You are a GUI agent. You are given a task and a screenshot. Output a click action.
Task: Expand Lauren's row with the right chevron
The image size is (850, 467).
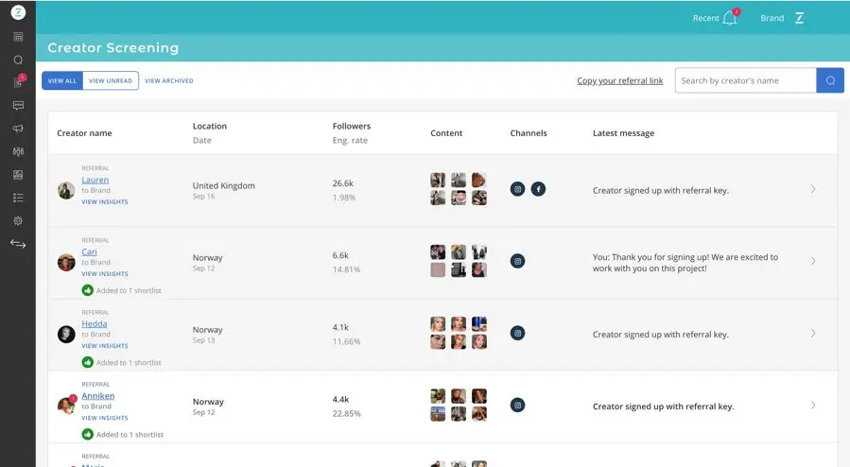[x=813, y=189]
